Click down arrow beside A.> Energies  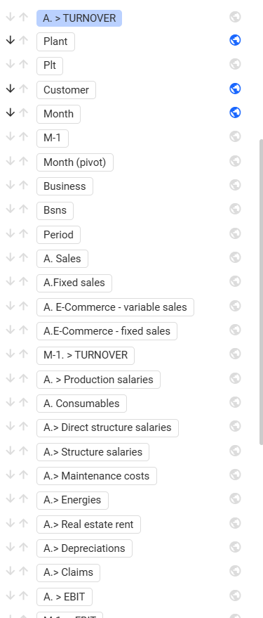coord(11,499)
